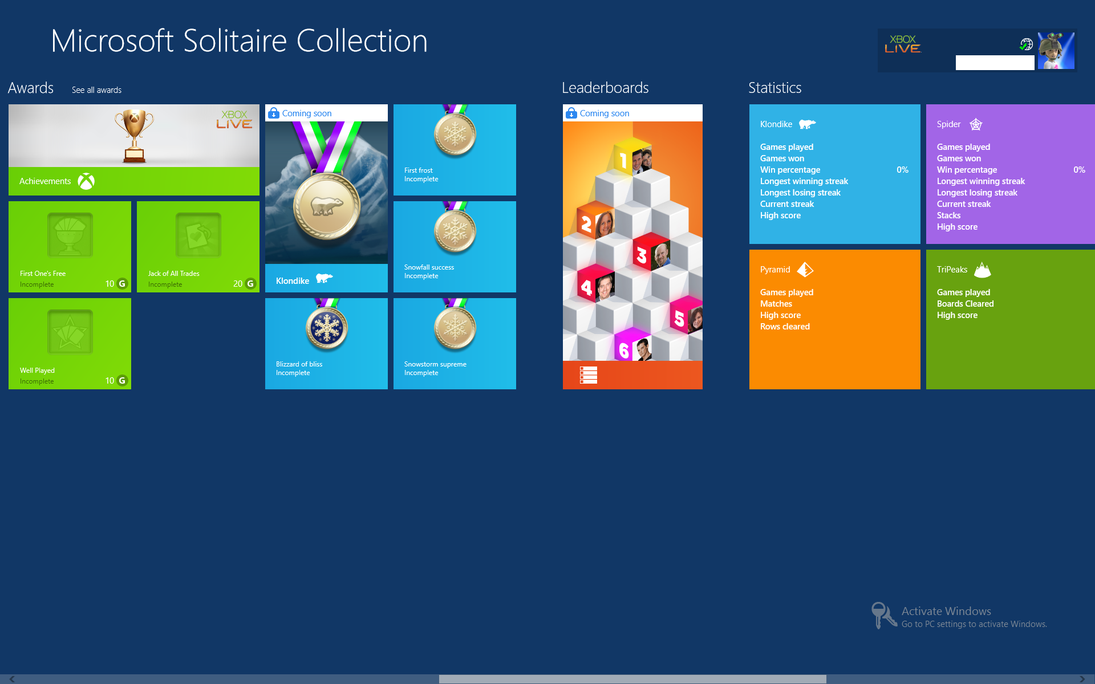The height and width of the screenshot is (684, 1095).
Task: Open the Well Played achievement tile
Action: pyautogui.click(x=70, y=344)
